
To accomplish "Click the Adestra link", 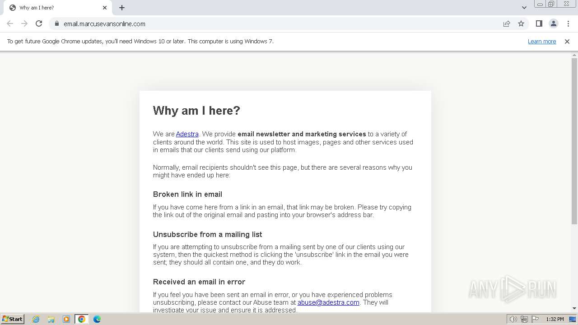I will 187,134.
